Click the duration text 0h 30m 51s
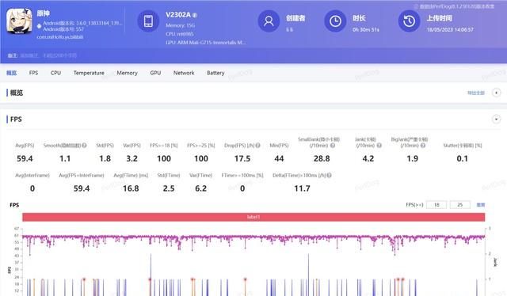507x296 pixels. coord(365,30)
